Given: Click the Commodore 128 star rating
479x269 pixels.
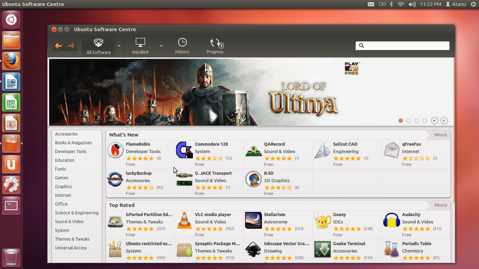Looking at the screenshot, I should click(x=209, y=158).
